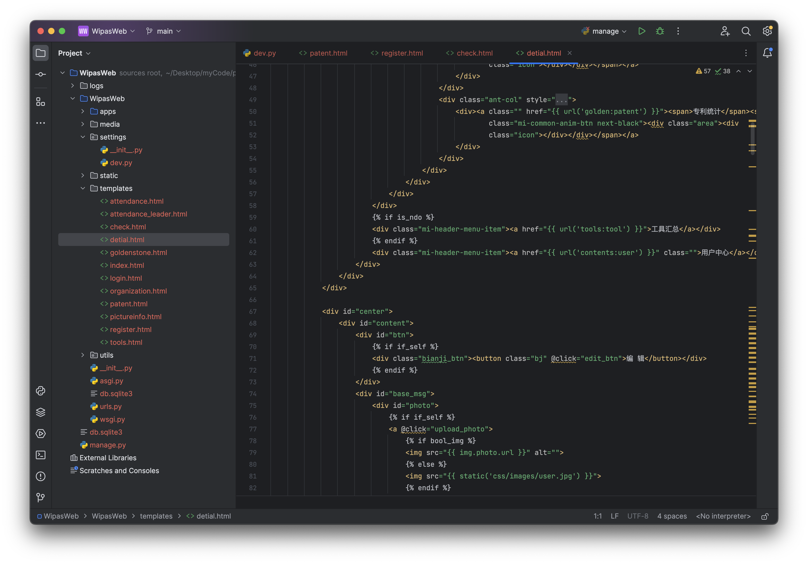Select db.sqlite3 under inner WipasWeb folder

click(x=112, y=394)
